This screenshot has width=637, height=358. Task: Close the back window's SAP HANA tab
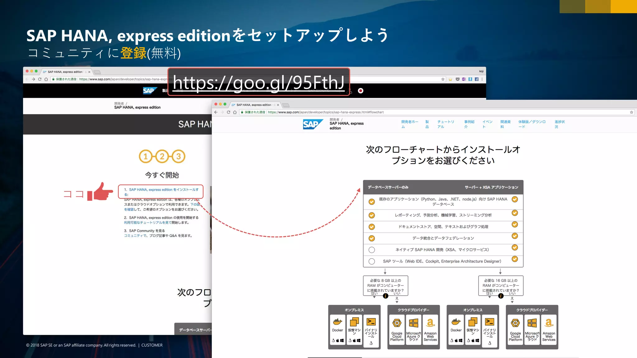point(89,72)
